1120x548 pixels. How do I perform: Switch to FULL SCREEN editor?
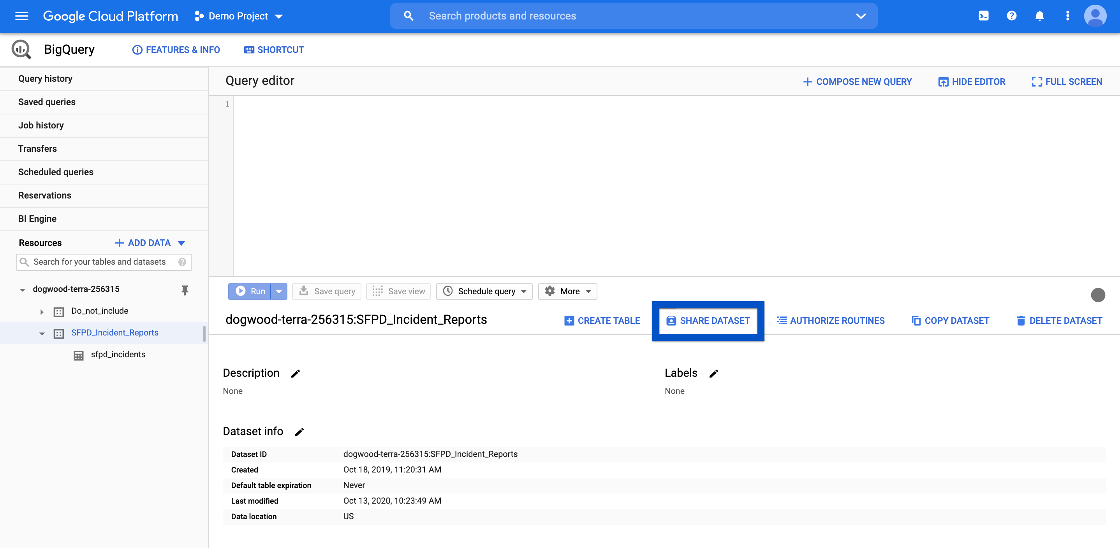(1067, 82)
